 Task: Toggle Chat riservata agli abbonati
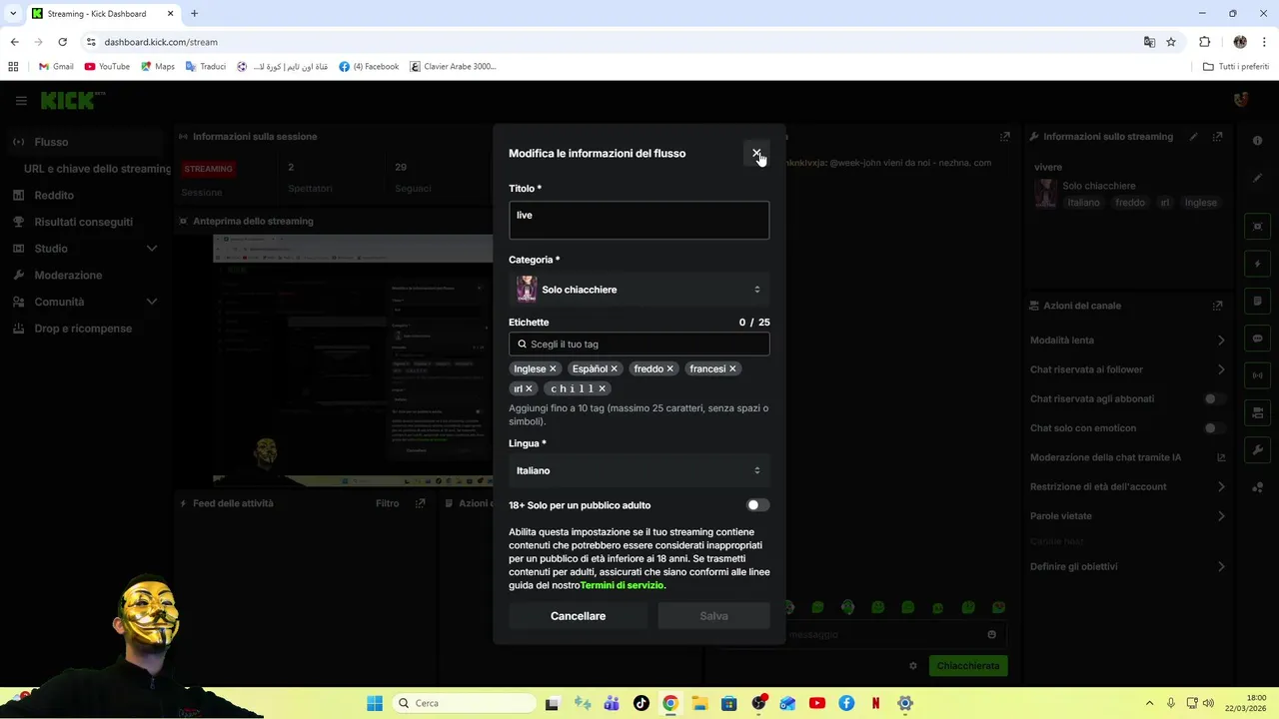[x=1214, y=398]
